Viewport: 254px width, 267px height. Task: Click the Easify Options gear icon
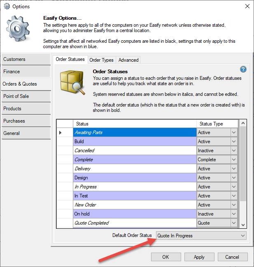(x=19, y=32)
